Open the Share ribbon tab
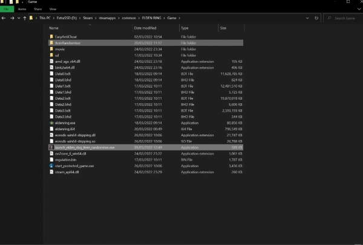 (x=38, y=9)
